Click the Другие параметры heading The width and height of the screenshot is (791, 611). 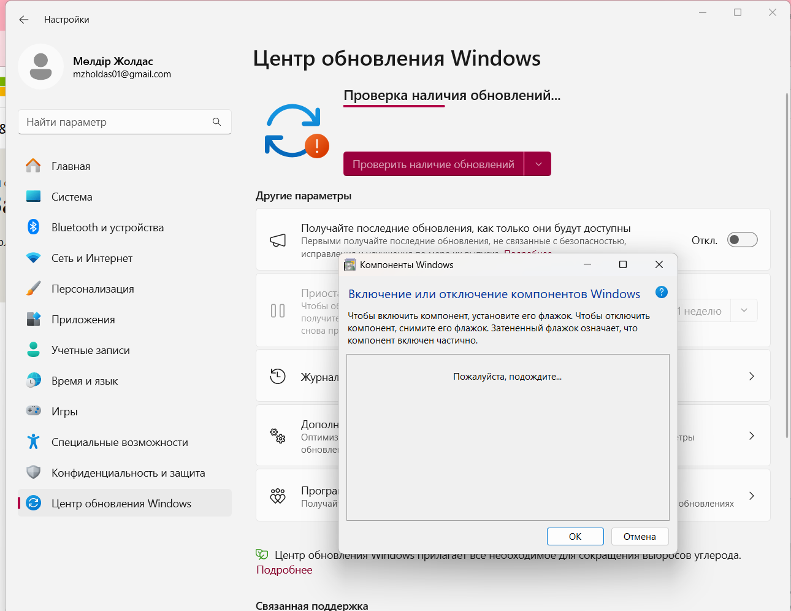304,196
